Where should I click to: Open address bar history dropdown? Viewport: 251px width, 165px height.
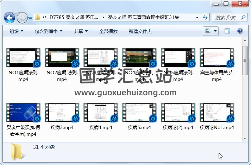coord(197,18)
